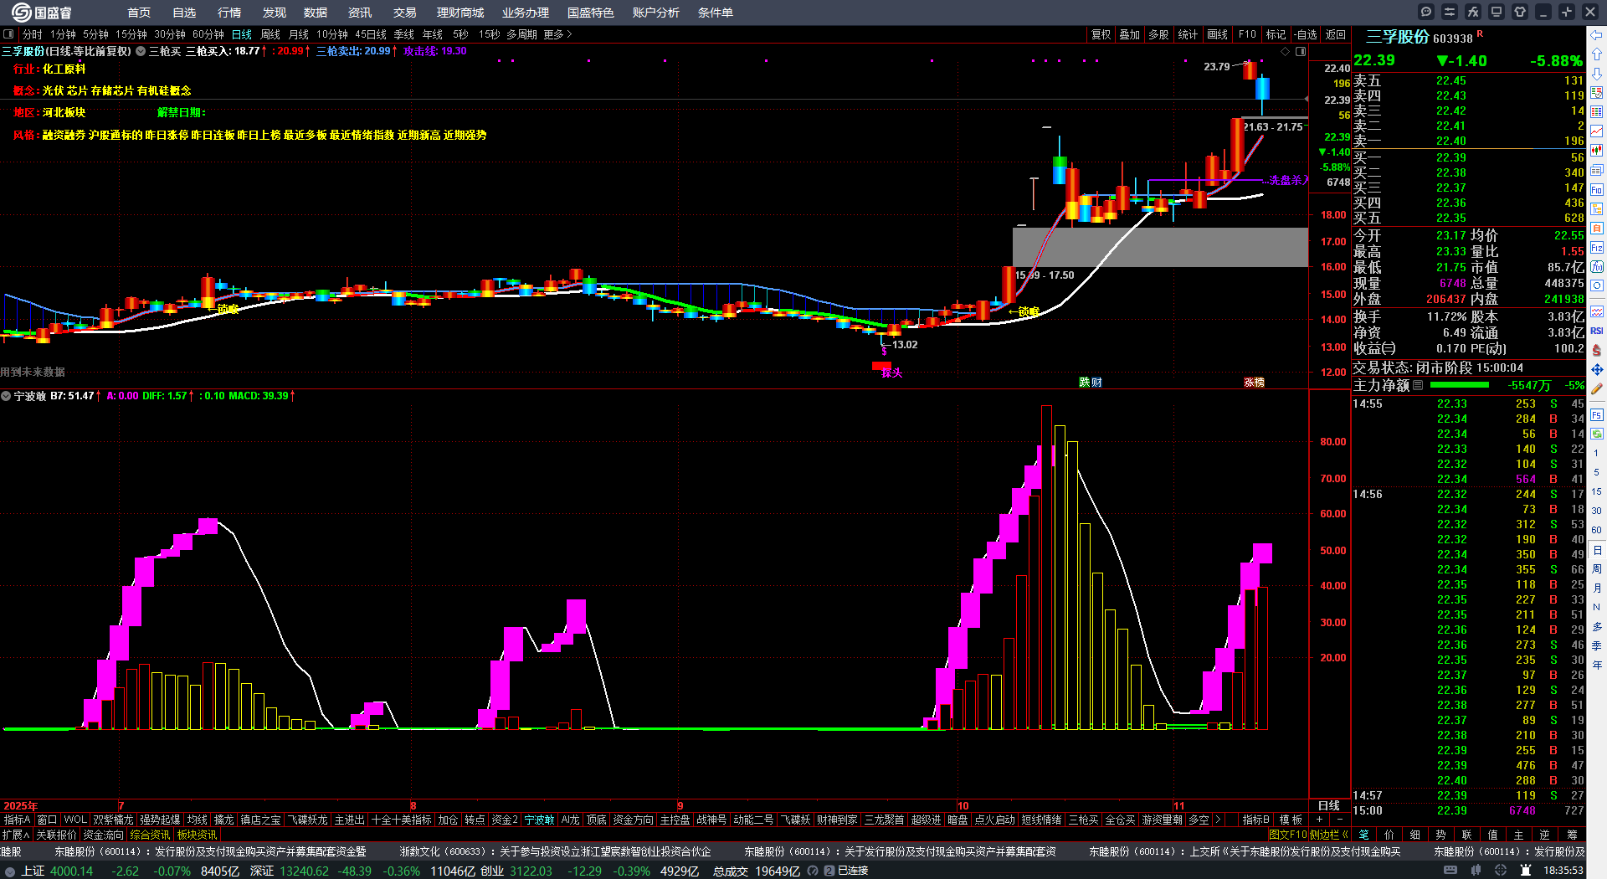The image size is (1607, 879).
Task: Expand the 更多 periods dropdown
Action: tap(557, 34)
